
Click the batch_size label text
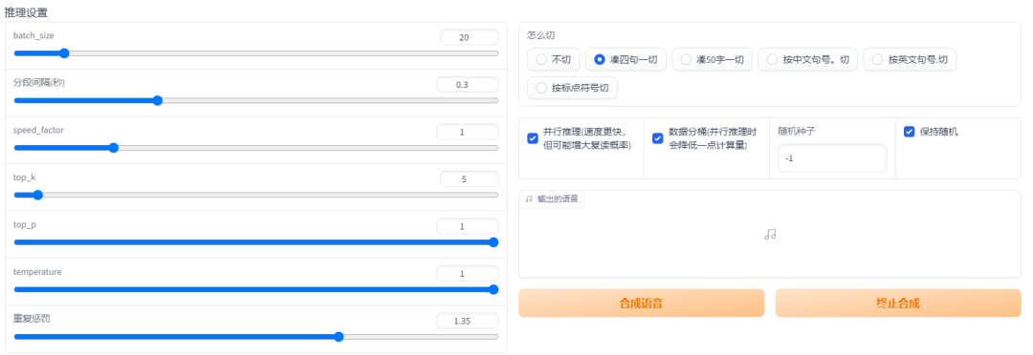(33, 35)
